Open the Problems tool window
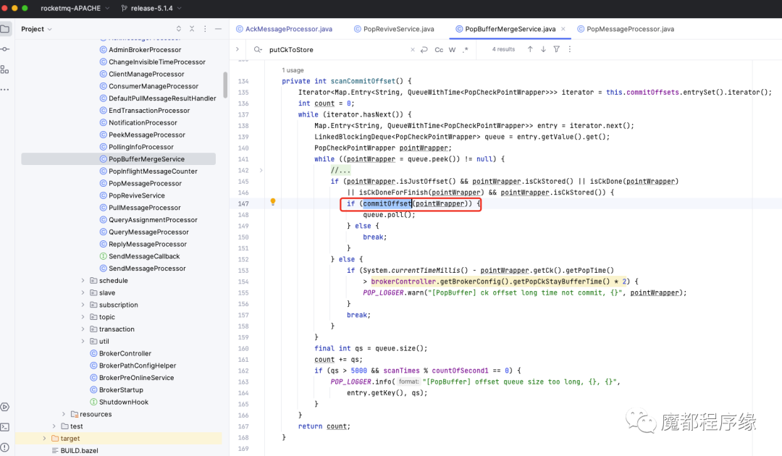The width and height of the screenshot is (782, 456). click(5, 447)
